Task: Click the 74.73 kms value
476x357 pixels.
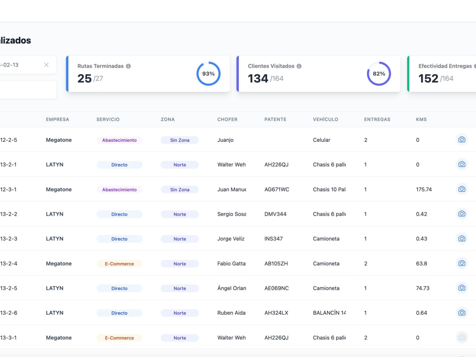Action: tap(423, 288)
